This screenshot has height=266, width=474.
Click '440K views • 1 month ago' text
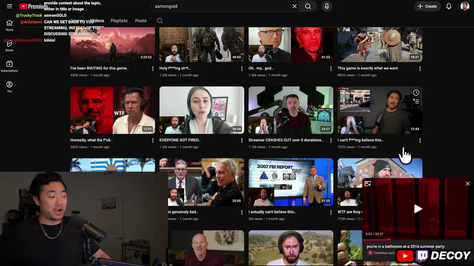coord(90,75)
